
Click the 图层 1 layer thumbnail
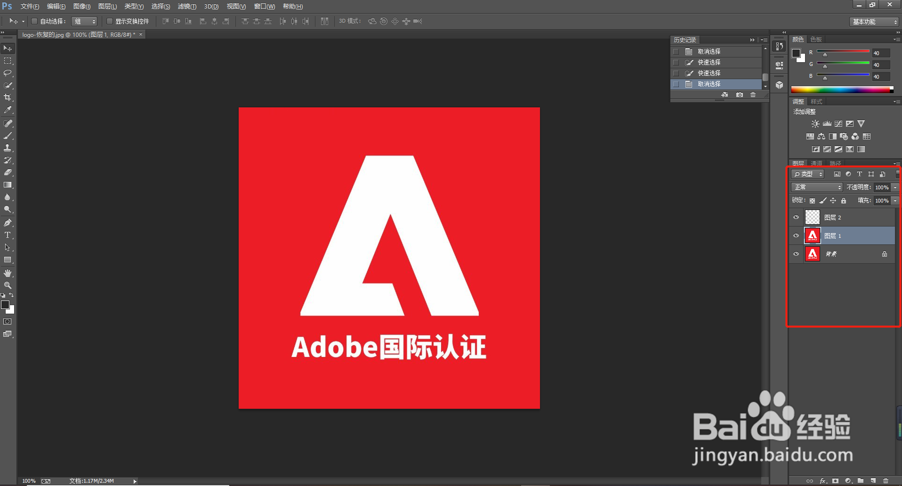coord(813,235)
